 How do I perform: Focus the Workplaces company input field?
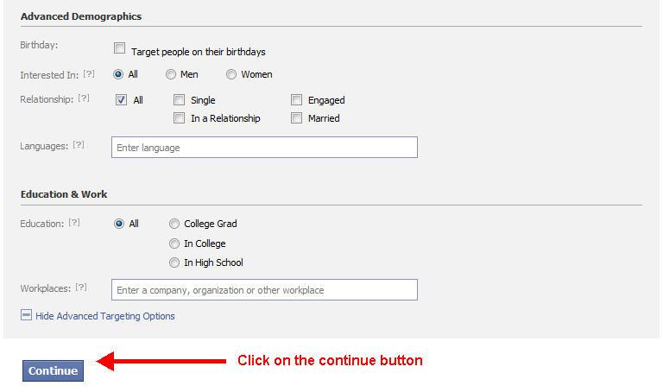pyautogui.click(x=264, y=290)
